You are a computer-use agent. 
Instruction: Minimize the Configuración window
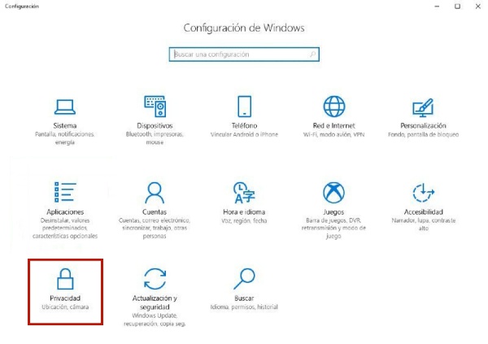pyautogui.click(x=437, y=7)
